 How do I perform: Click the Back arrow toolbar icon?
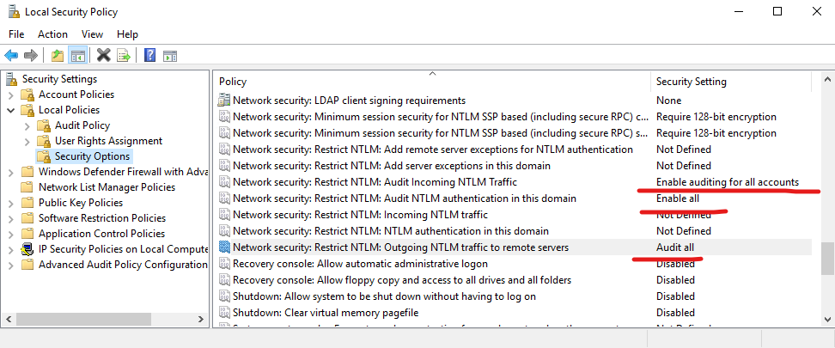[x=11, y=55]
